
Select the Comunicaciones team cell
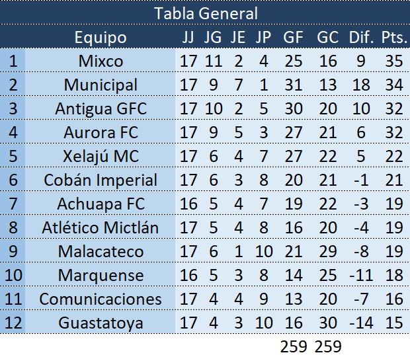(x=101, y=299)
